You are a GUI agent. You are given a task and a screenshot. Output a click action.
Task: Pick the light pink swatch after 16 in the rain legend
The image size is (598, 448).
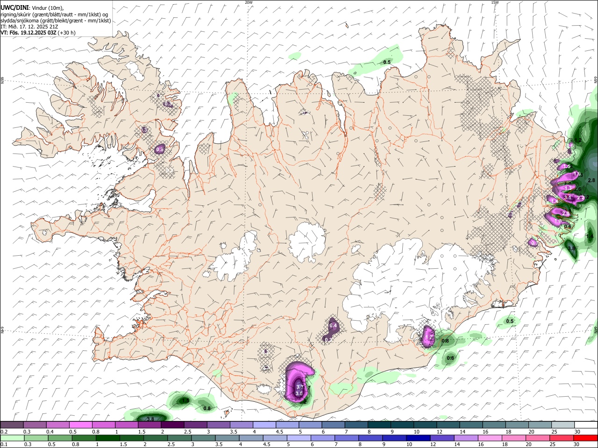pyautogui.click(x=490, y=438)
